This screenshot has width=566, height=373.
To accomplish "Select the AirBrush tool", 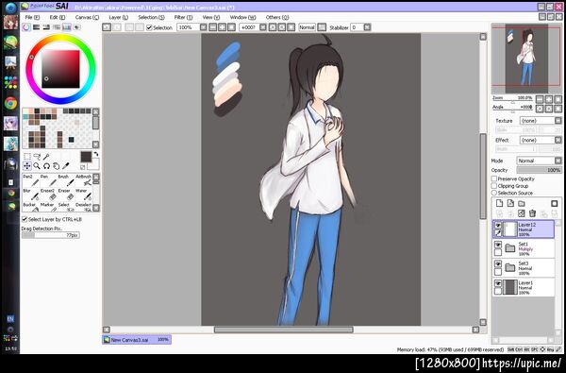I will (x=83, y=180).
